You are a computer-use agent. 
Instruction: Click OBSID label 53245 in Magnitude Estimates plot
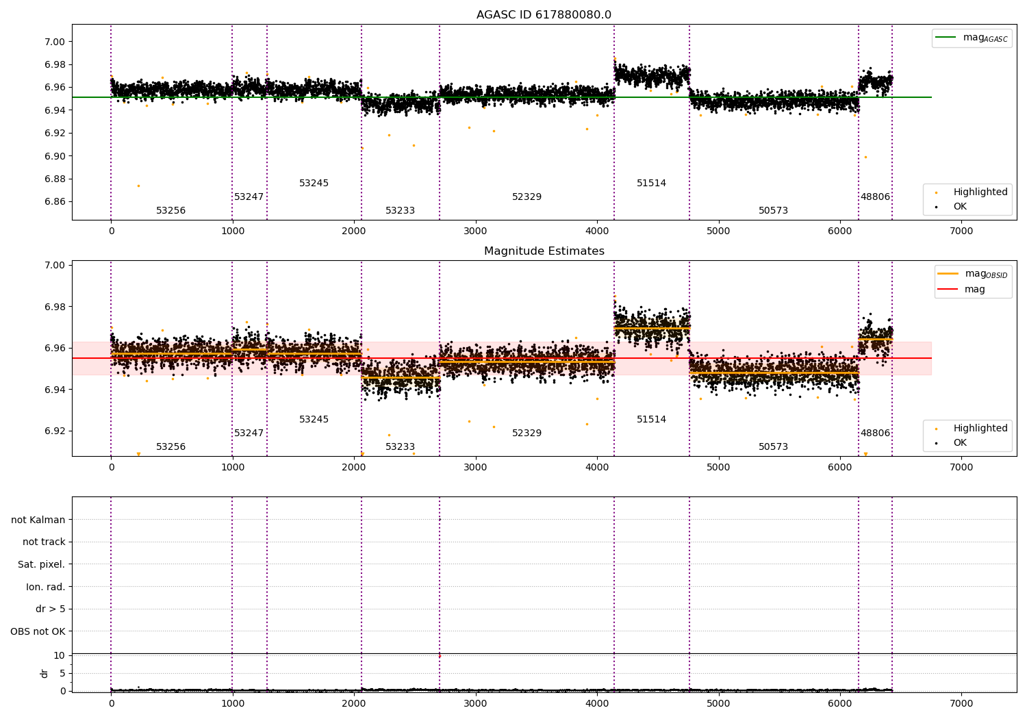pos(314,420)
